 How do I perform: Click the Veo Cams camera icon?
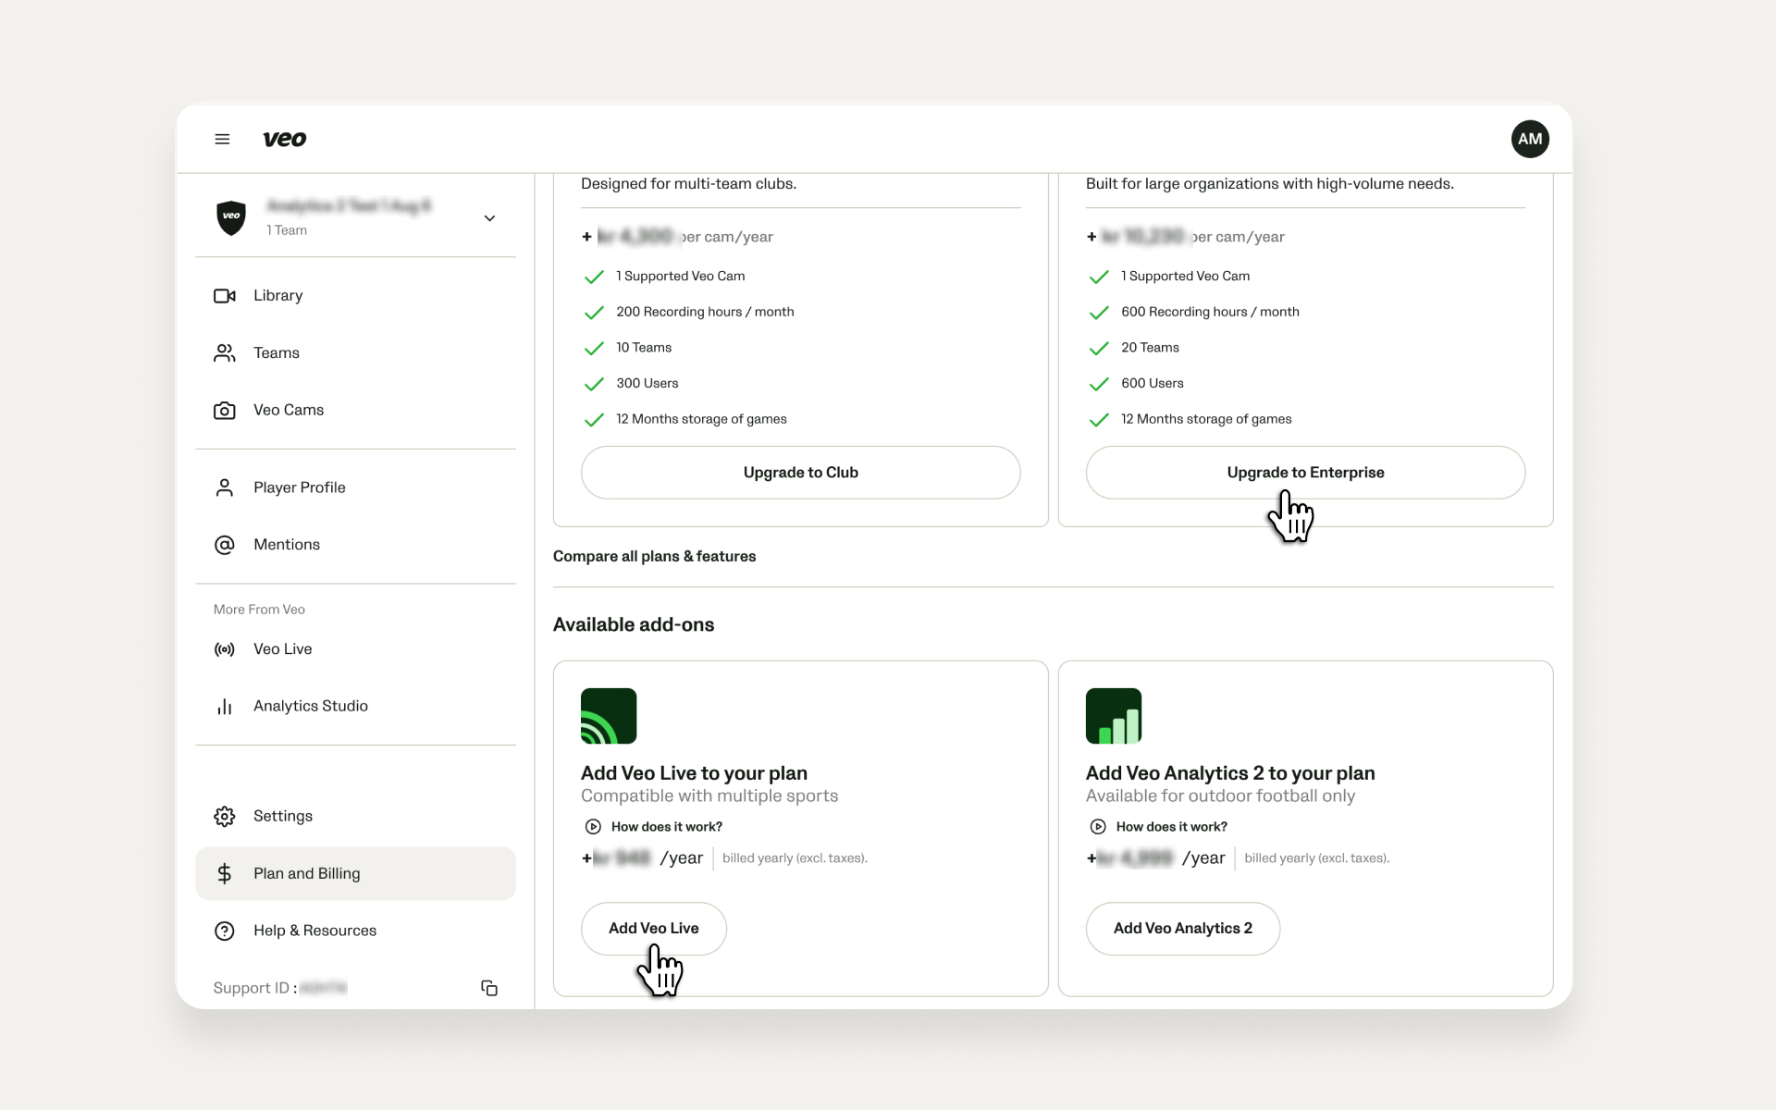[225, 410]
